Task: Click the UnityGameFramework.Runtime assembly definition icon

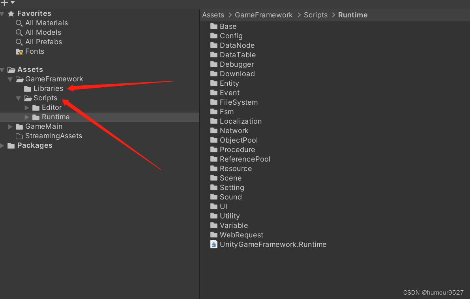Action: pos(213,244)
